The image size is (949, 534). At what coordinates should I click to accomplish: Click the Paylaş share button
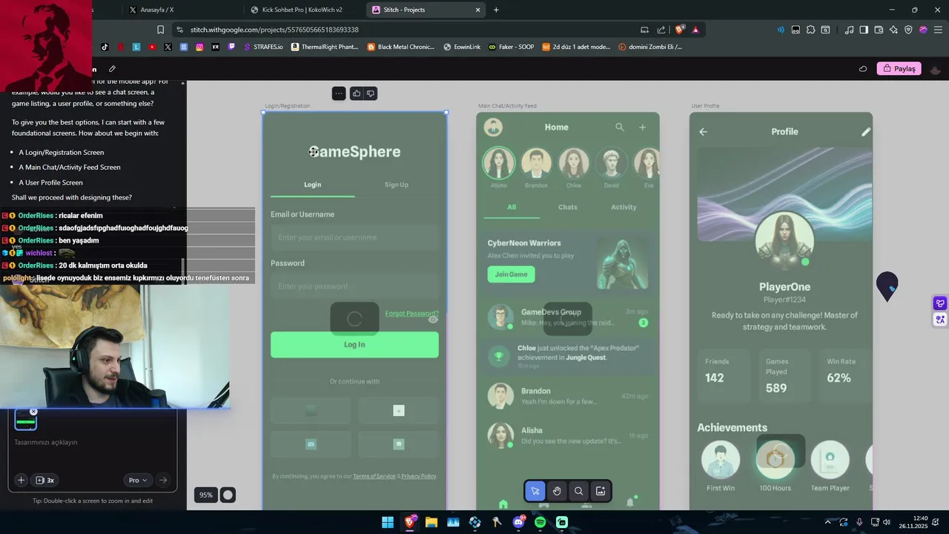[x=899, y=69]
